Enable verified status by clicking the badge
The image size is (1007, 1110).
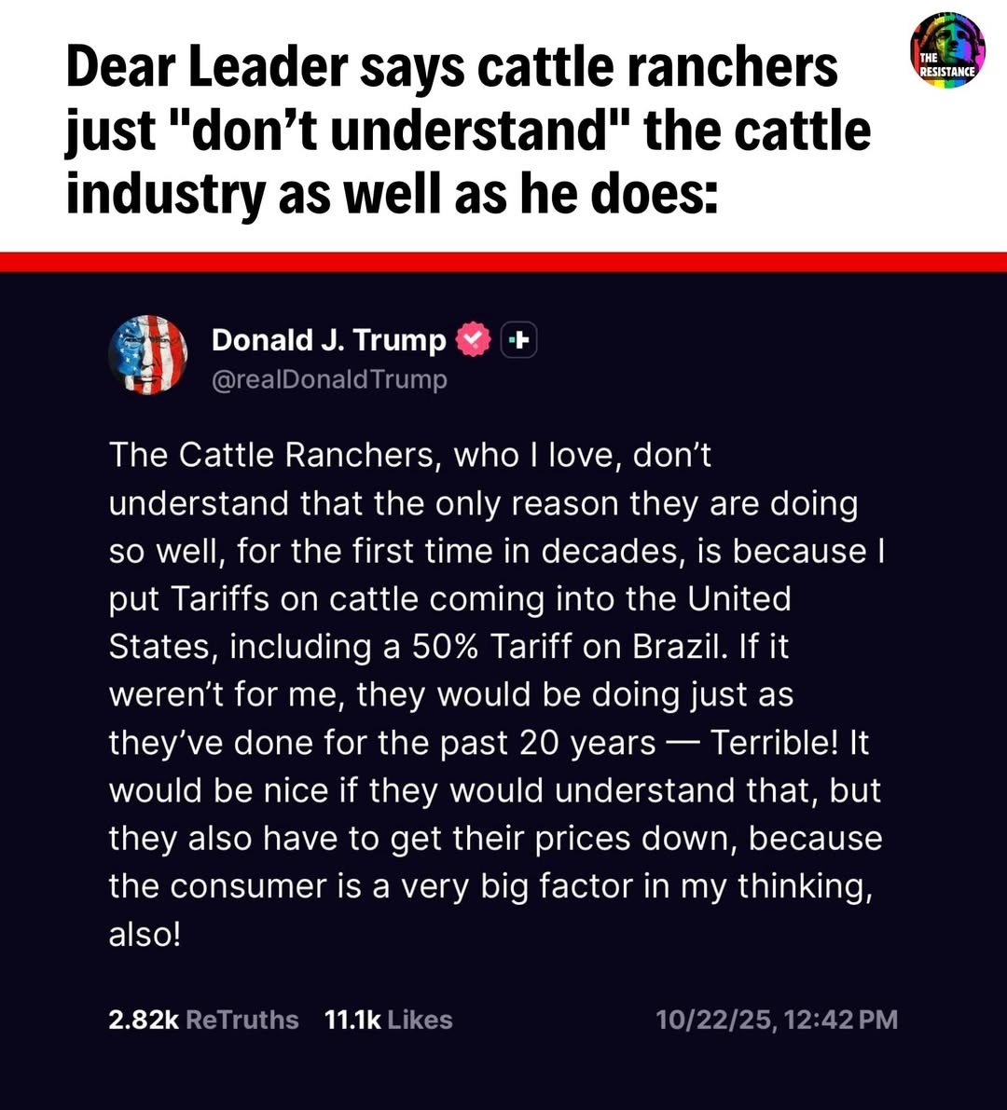tap(474, 340)
